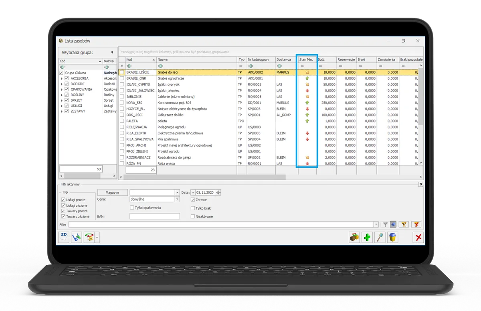Uncheck the ROŚLINY group checkbox

pos(67,95)
